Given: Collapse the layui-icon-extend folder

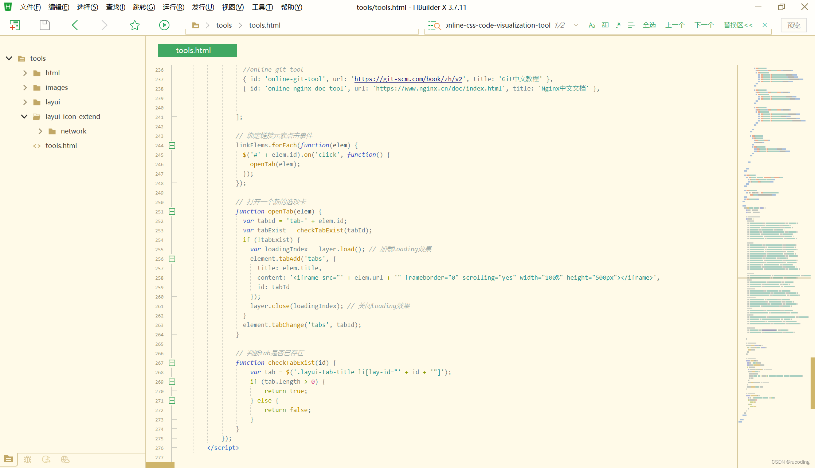Looking at the screenshot, I should [24, 117].
